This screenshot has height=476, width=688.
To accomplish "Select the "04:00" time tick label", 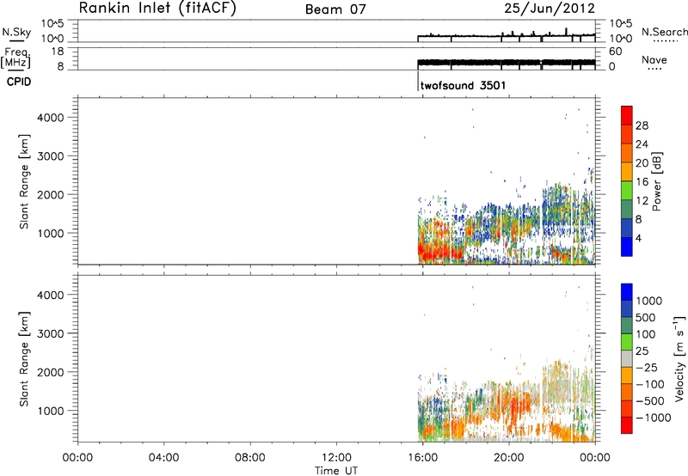I will pos(163,458).
